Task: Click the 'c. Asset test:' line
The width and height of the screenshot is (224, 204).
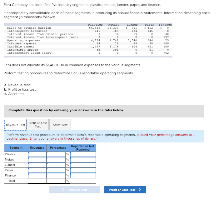Action: coord(15,94)
